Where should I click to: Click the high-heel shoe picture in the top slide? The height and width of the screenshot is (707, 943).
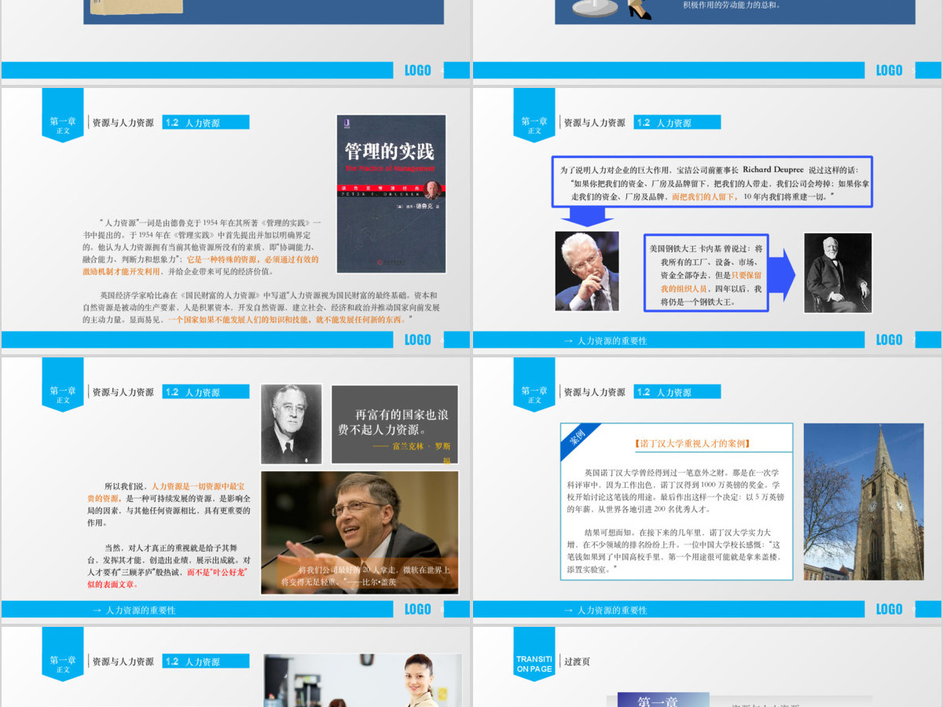click(640, 10)
